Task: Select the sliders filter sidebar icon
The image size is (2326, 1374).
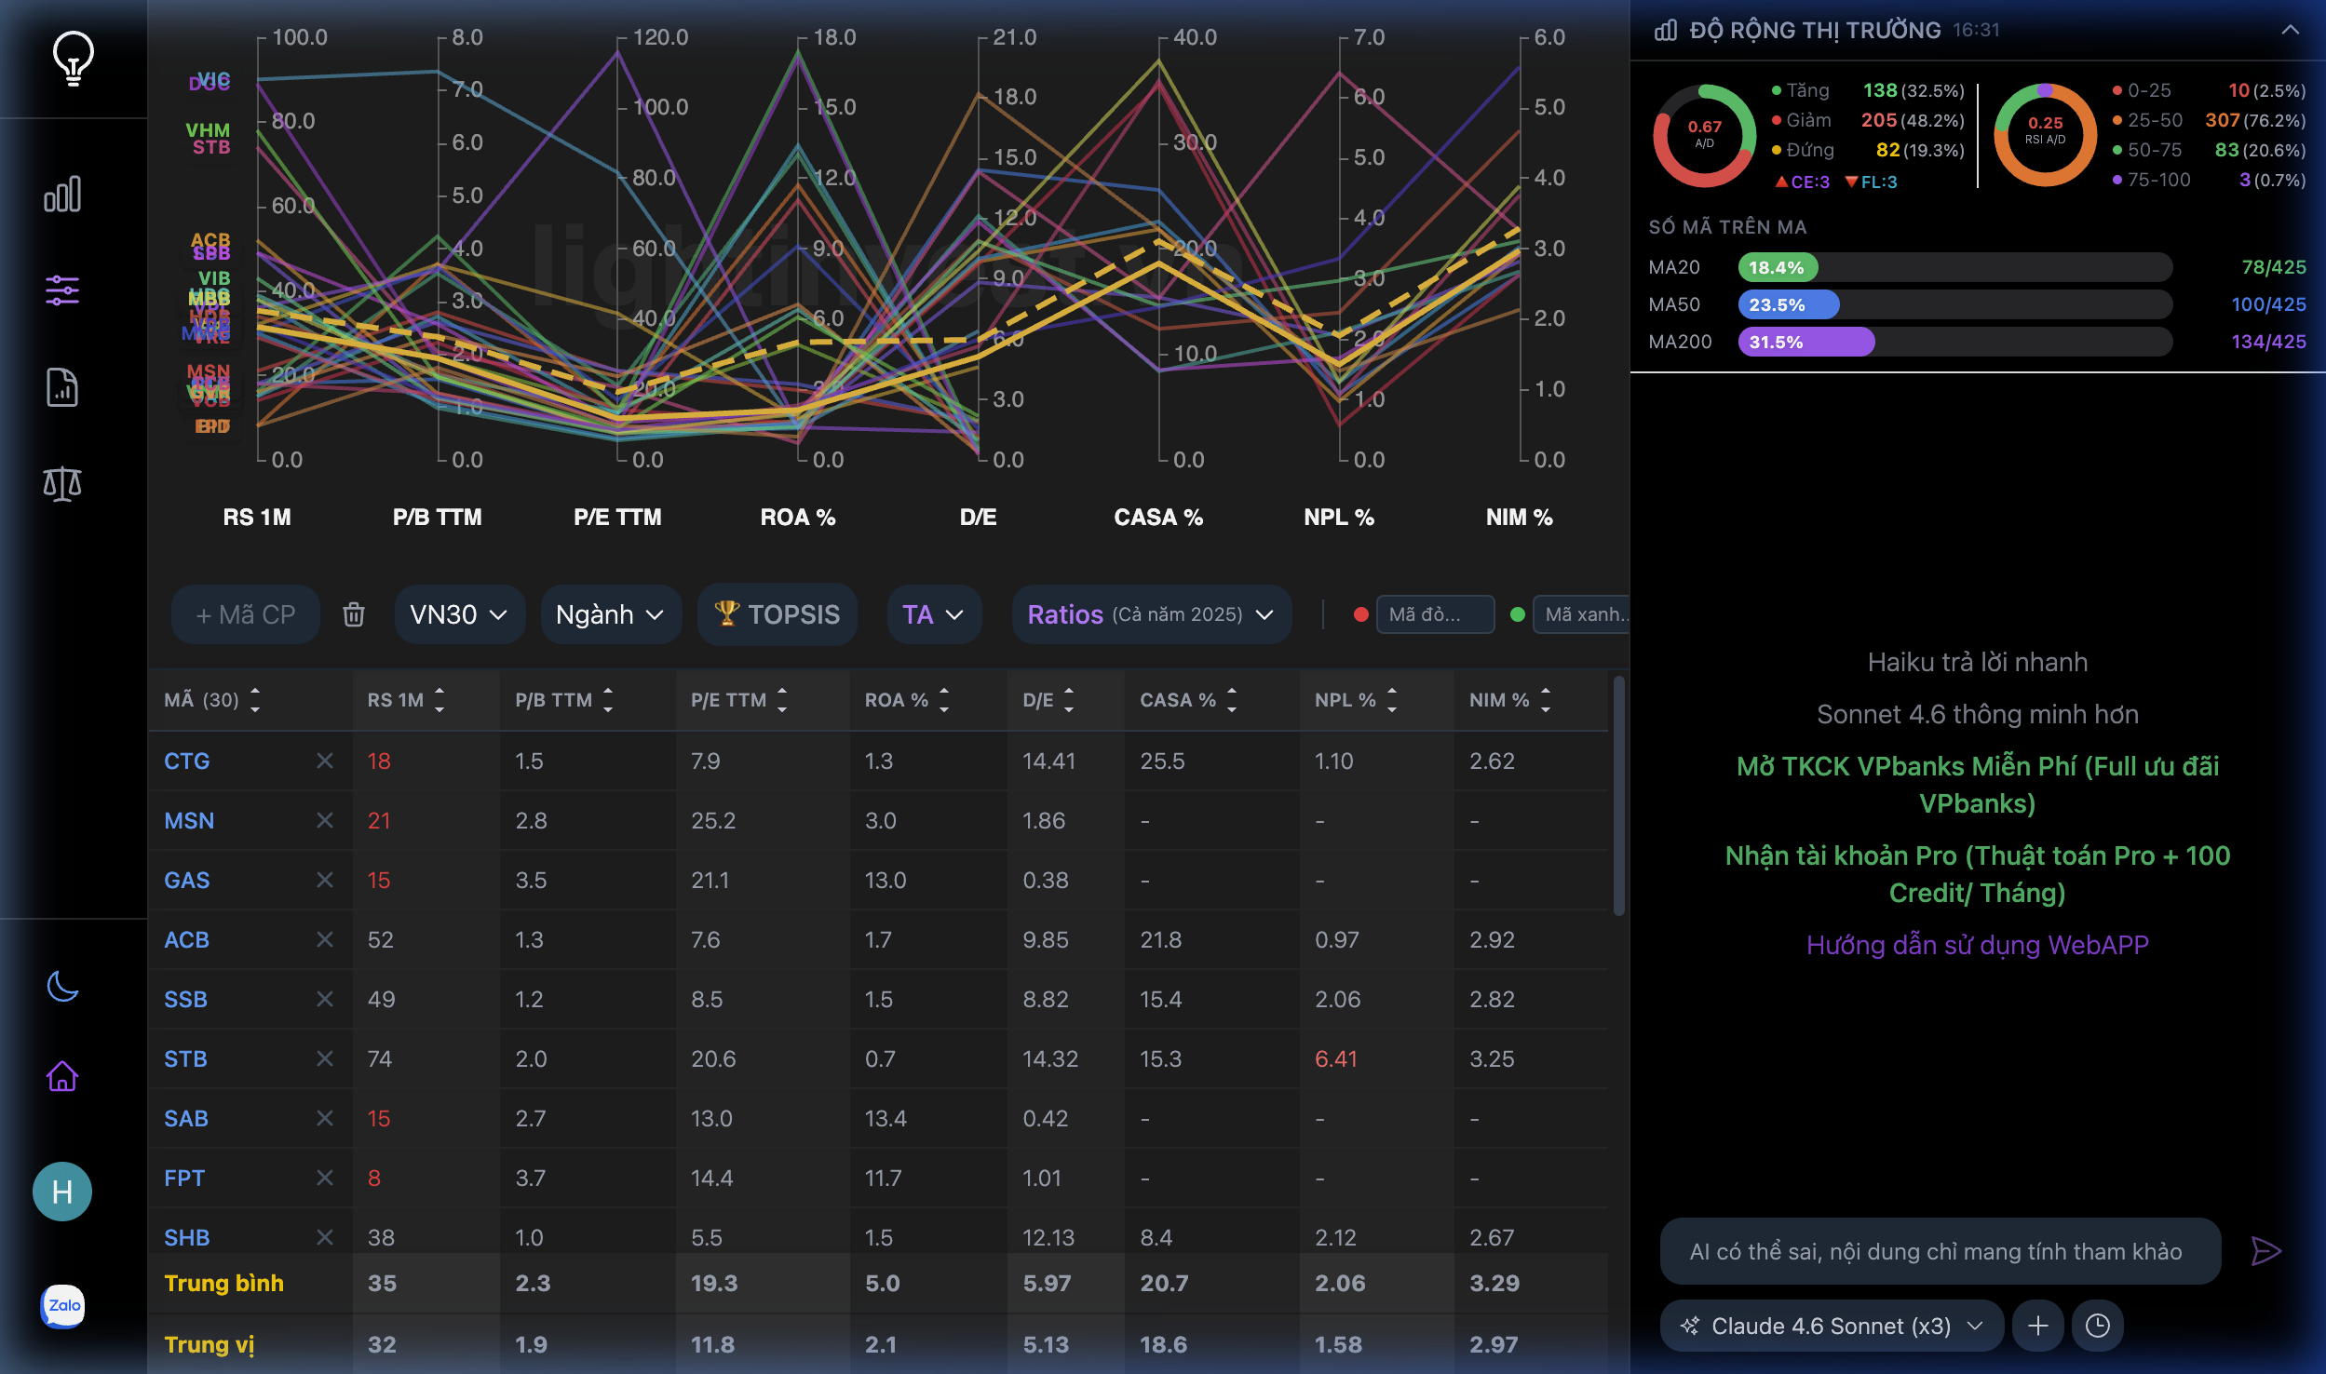Action: [x=62, y=290]
